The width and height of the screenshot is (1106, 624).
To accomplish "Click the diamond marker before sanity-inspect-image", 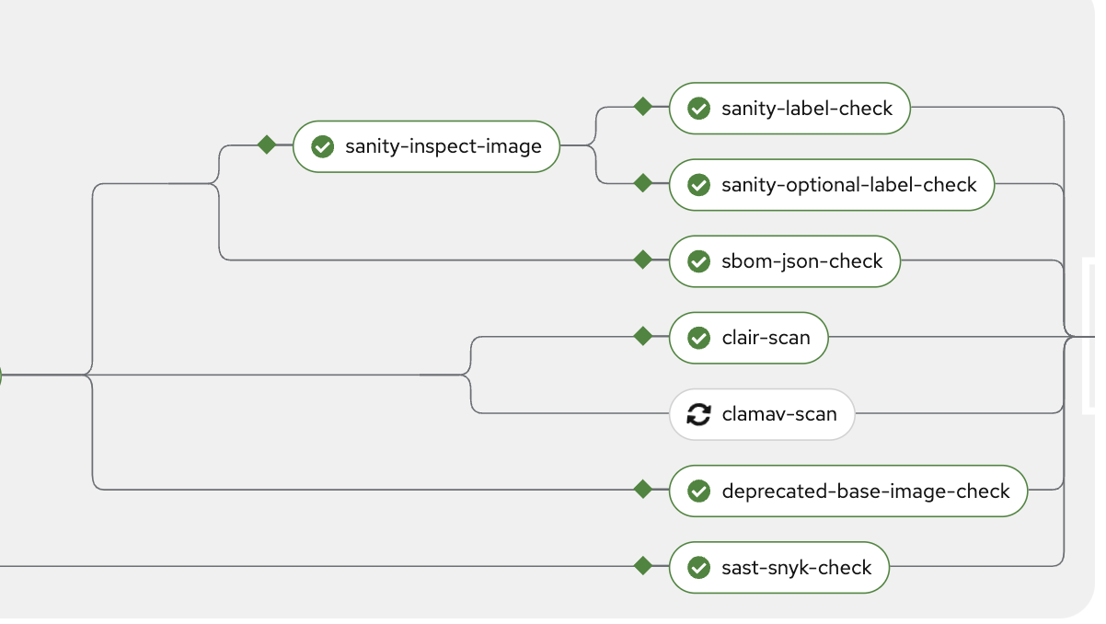I will pyautogui.click(x=267, y=144).
